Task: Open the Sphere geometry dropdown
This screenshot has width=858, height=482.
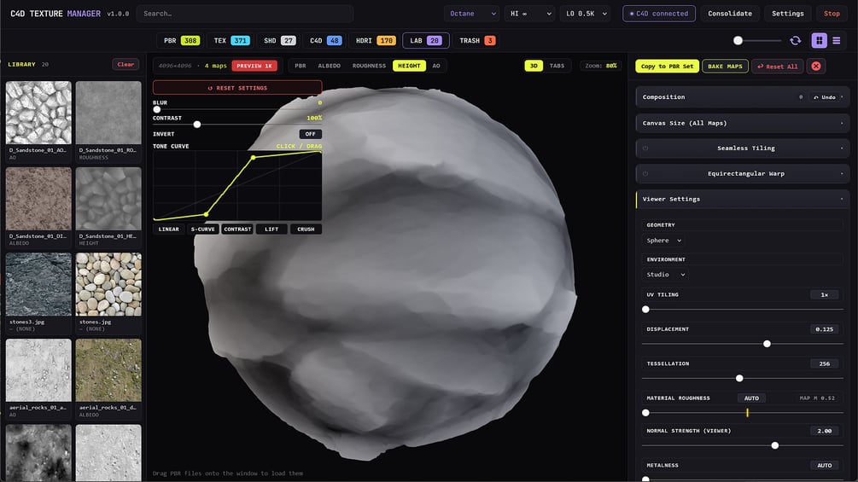Action: pyautogui.click(x=663, y=241)
